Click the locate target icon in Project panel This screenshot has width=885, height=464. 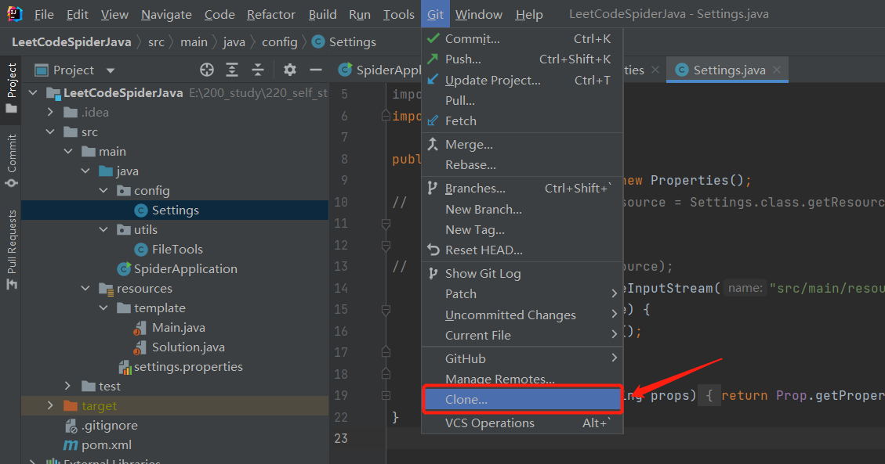click(207, 70)
